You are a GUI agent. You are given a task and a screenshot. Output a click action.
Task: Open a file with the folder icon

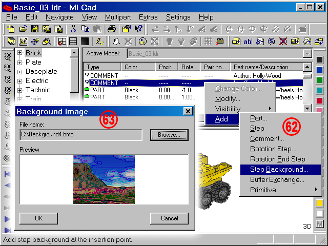pyautogui.click(x=23, y=29)
